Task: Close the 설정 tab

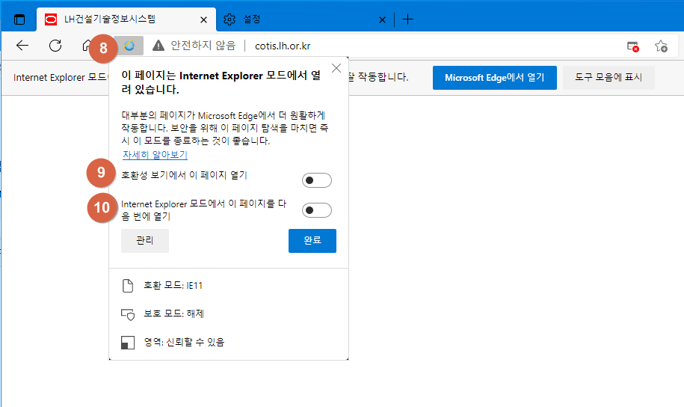Action: (382, 19)
